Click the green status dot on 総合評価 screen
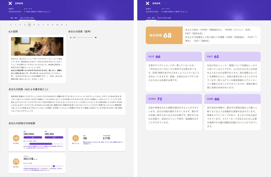Image resolution: width=271 pixels, height=177 pixels. 162,12
